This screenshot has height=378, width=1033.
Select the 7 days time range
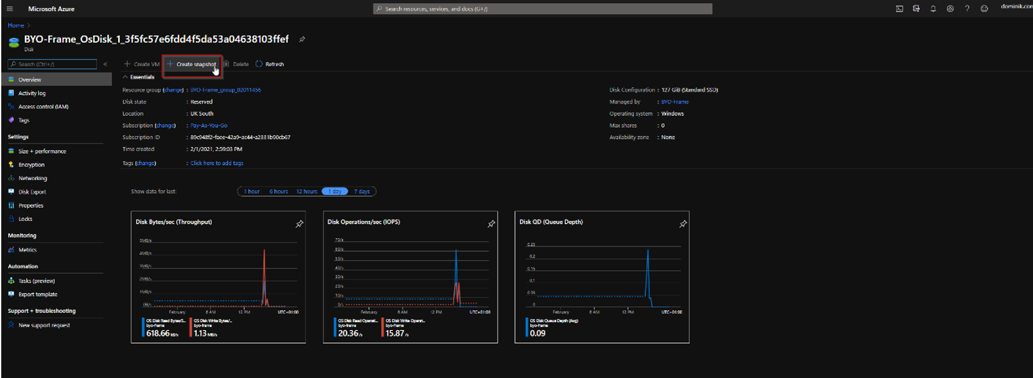(362, 191)
